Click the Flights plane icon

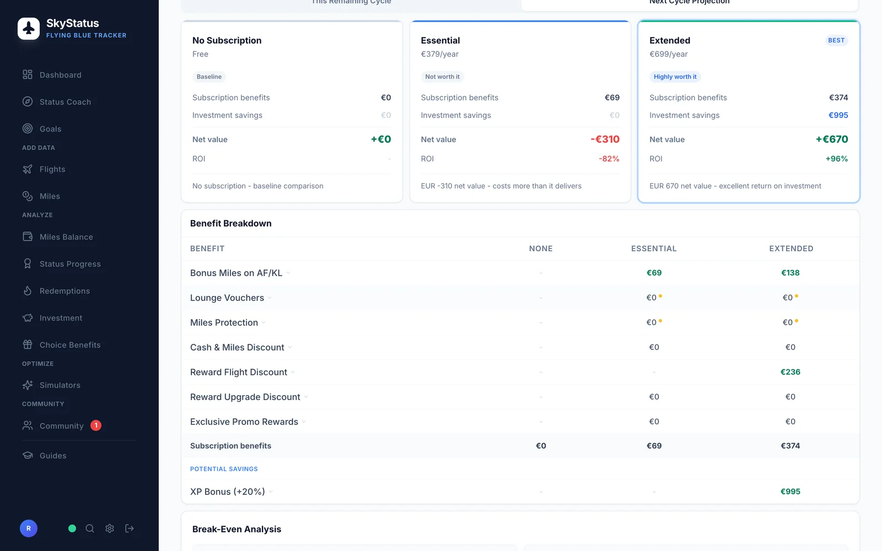(x=28, y=169)
